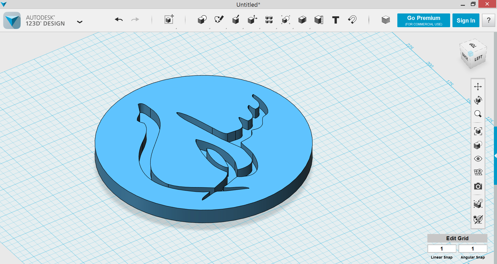
Task: Click the Edit Grid button
Action: tap(457, 238)
